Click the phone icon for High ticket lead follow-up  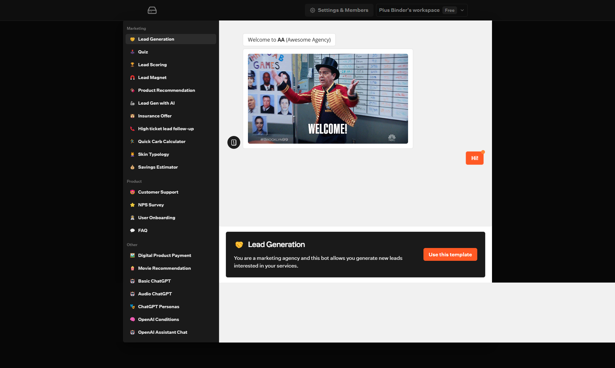click(x=132, y=129)
